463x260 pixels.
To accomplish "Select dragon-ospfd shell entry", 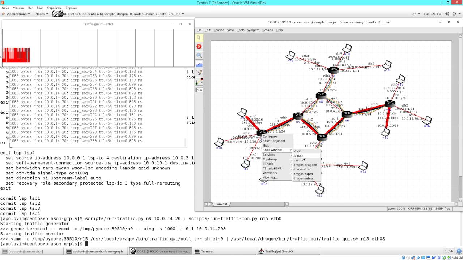I will (x=306, y=174).
